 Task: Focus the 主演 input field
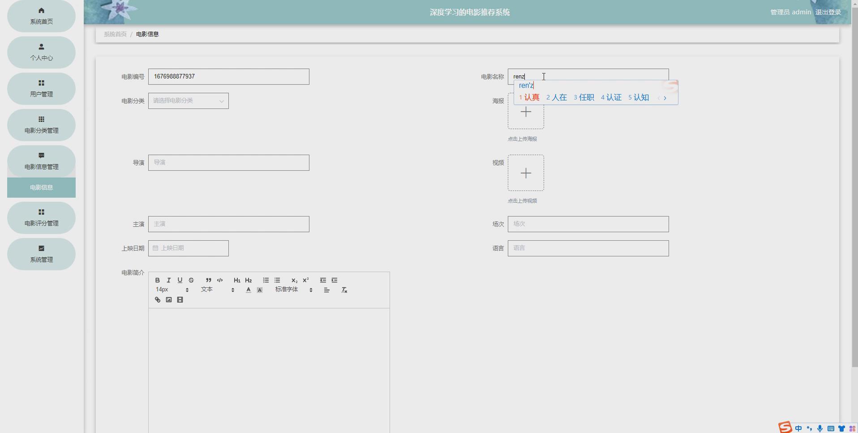click(x=228, y=224)
